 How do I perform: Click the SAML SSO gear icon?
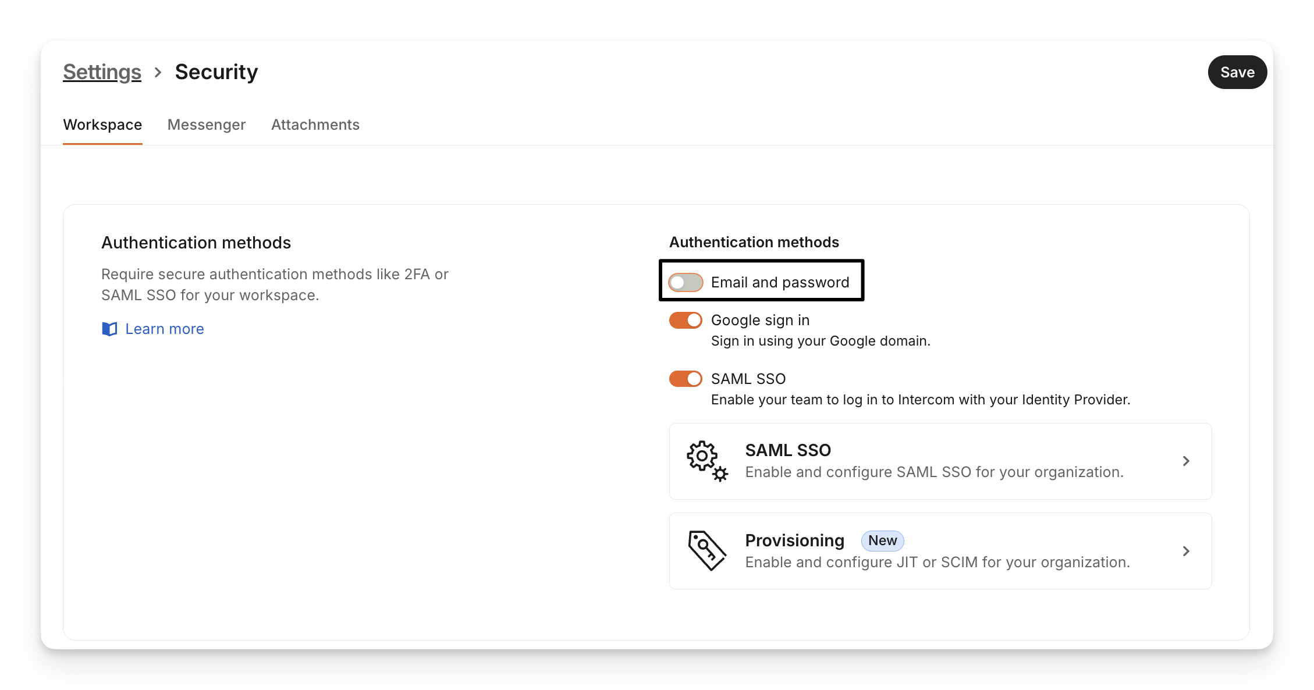tap(706, 461)
